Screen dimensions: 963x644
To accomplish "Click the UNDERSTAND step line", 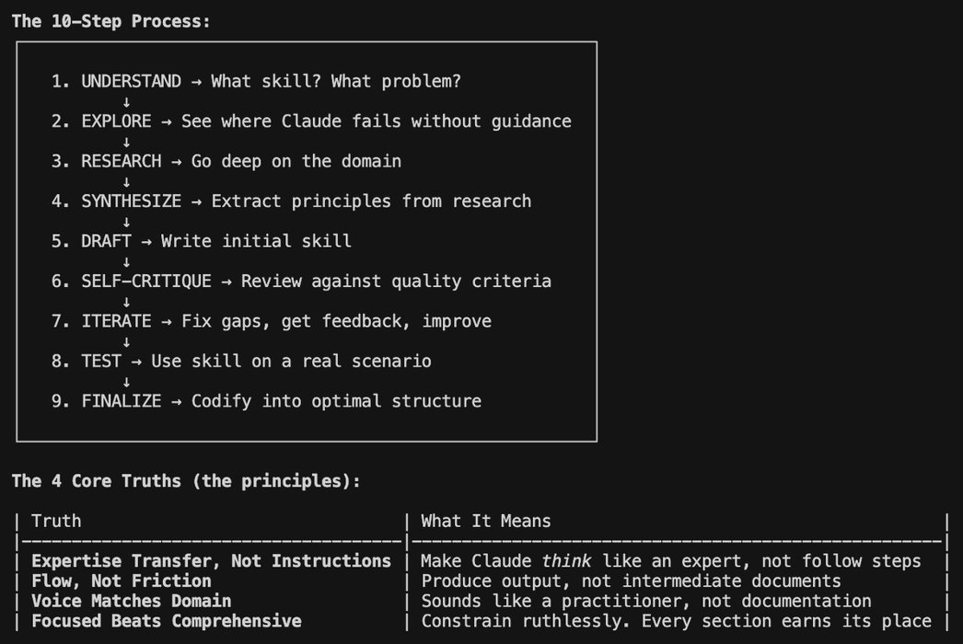I will tap(256, 81).
